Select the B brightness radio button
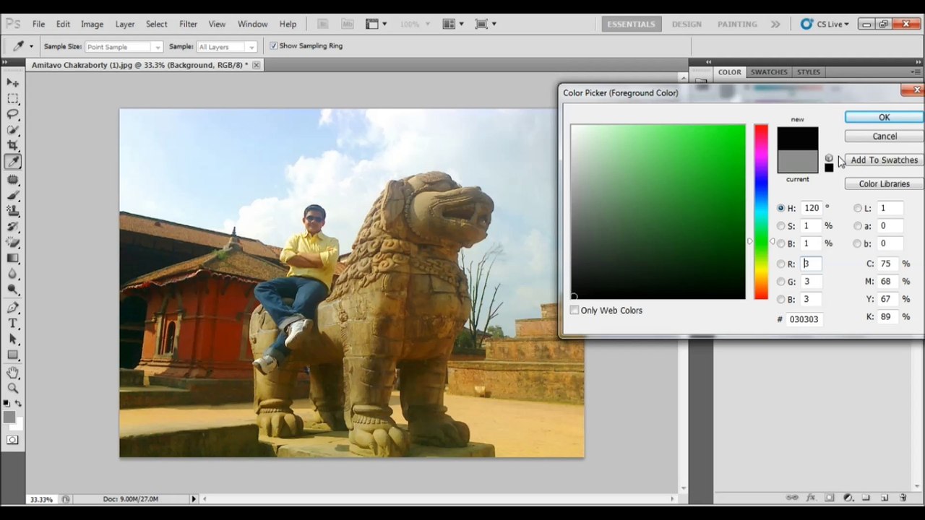The image size is (925, 520). click(780, 243)
